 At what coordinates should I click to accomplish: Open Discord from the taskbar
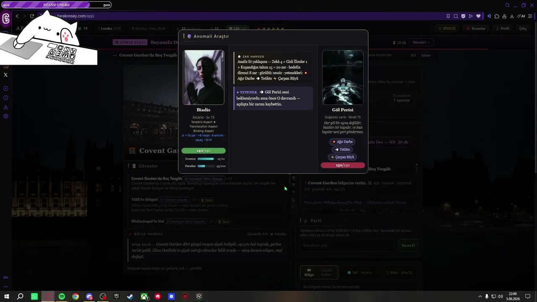pyautogui.click(x=89, y=297)
